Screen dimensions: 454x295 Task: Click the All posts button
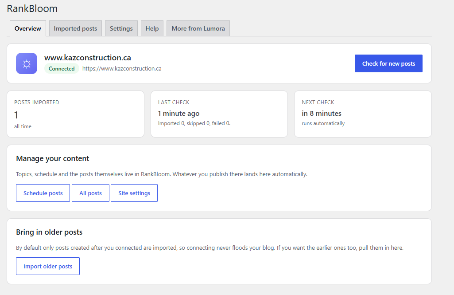point(90,193)
